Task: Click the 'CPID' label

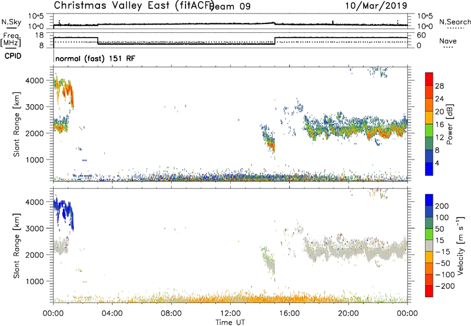Action: [13, 56]
